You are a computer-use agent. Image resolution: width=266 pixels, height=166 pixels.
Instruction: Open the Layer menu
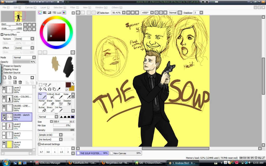click(x=45, y=8)
